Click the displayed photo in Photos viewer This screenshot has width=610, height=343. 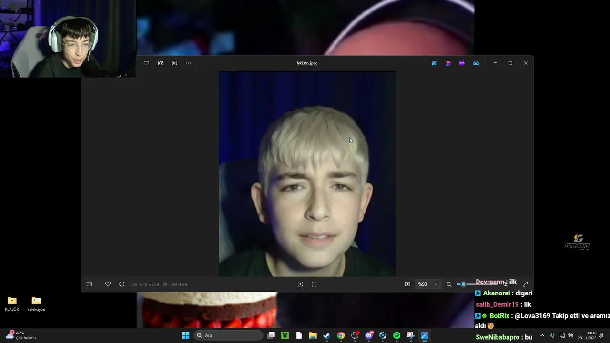307,173
